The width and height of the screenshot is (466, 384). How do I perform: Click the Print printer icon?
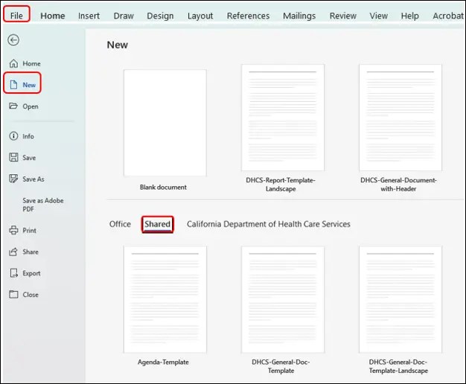[13, 230]
